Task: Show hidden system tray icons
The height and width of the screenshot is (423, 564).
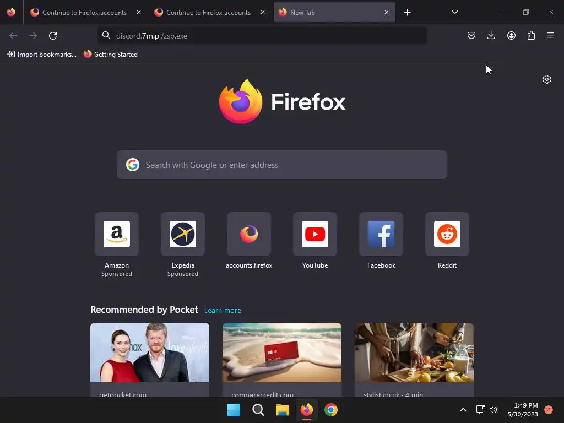Action: pyautogui.click(x=463, y=410)
